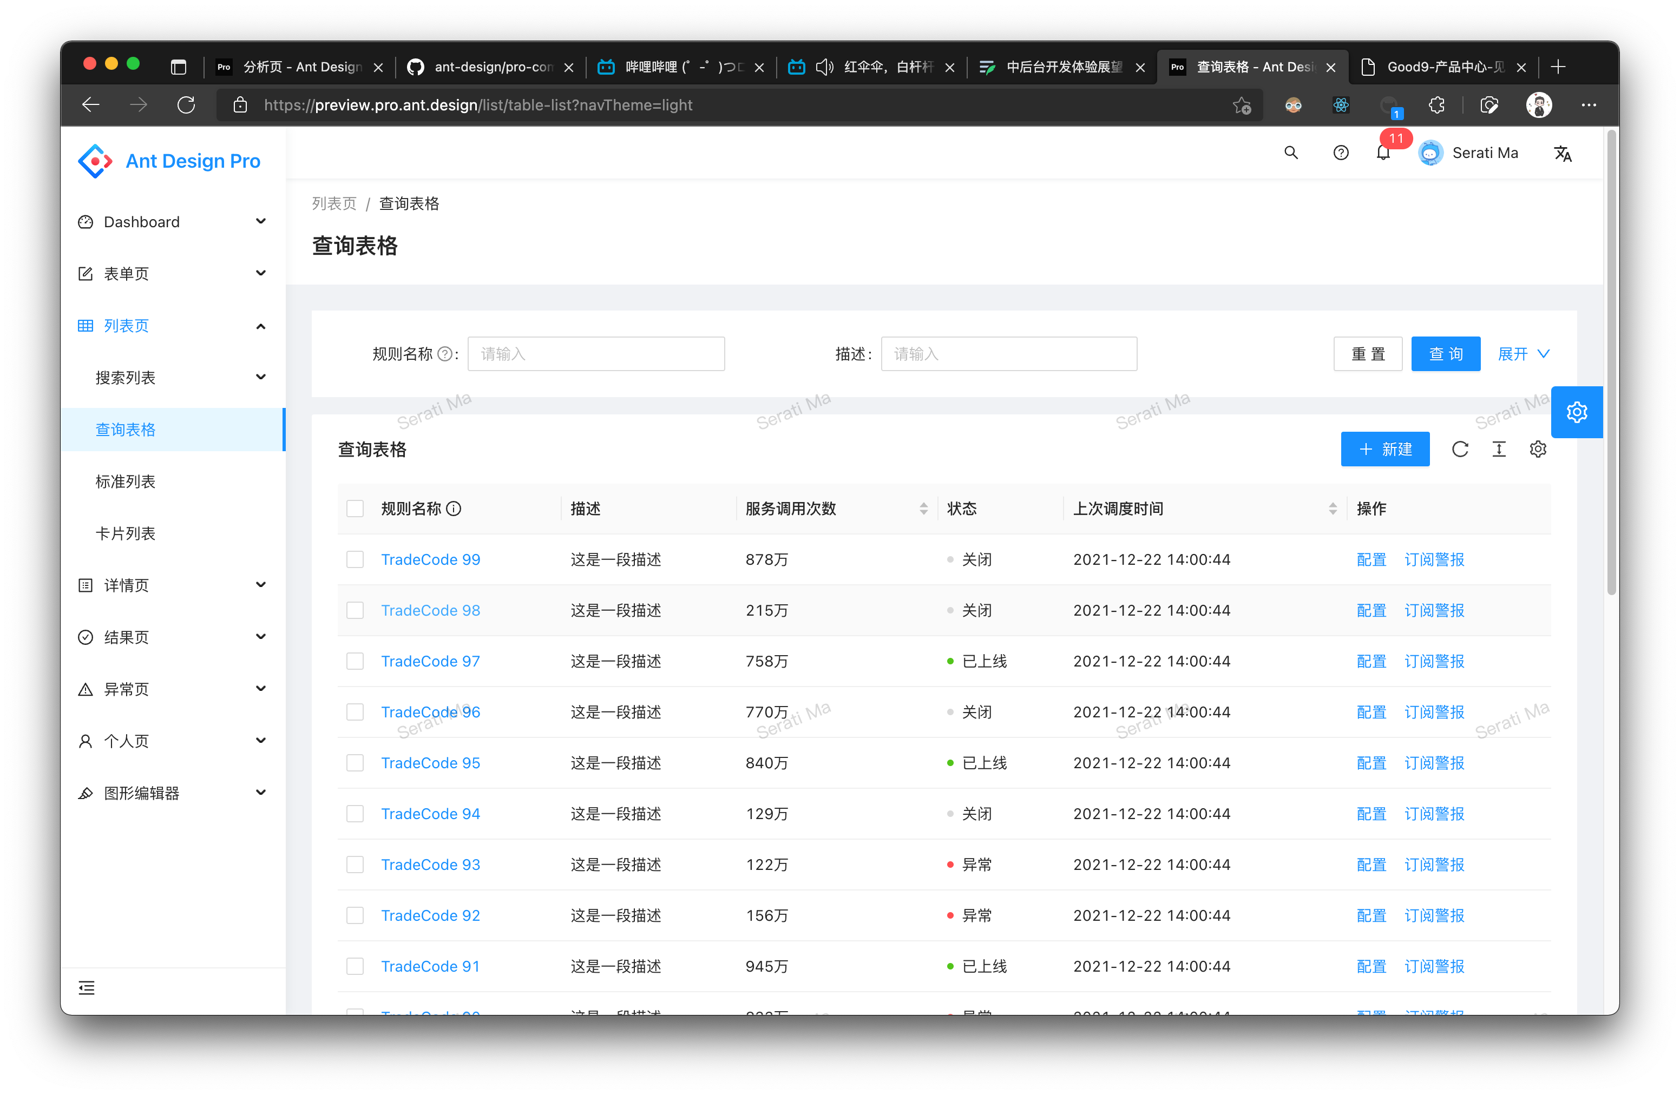
Task: Click the notification bell icon
Action: [1383, 153]
